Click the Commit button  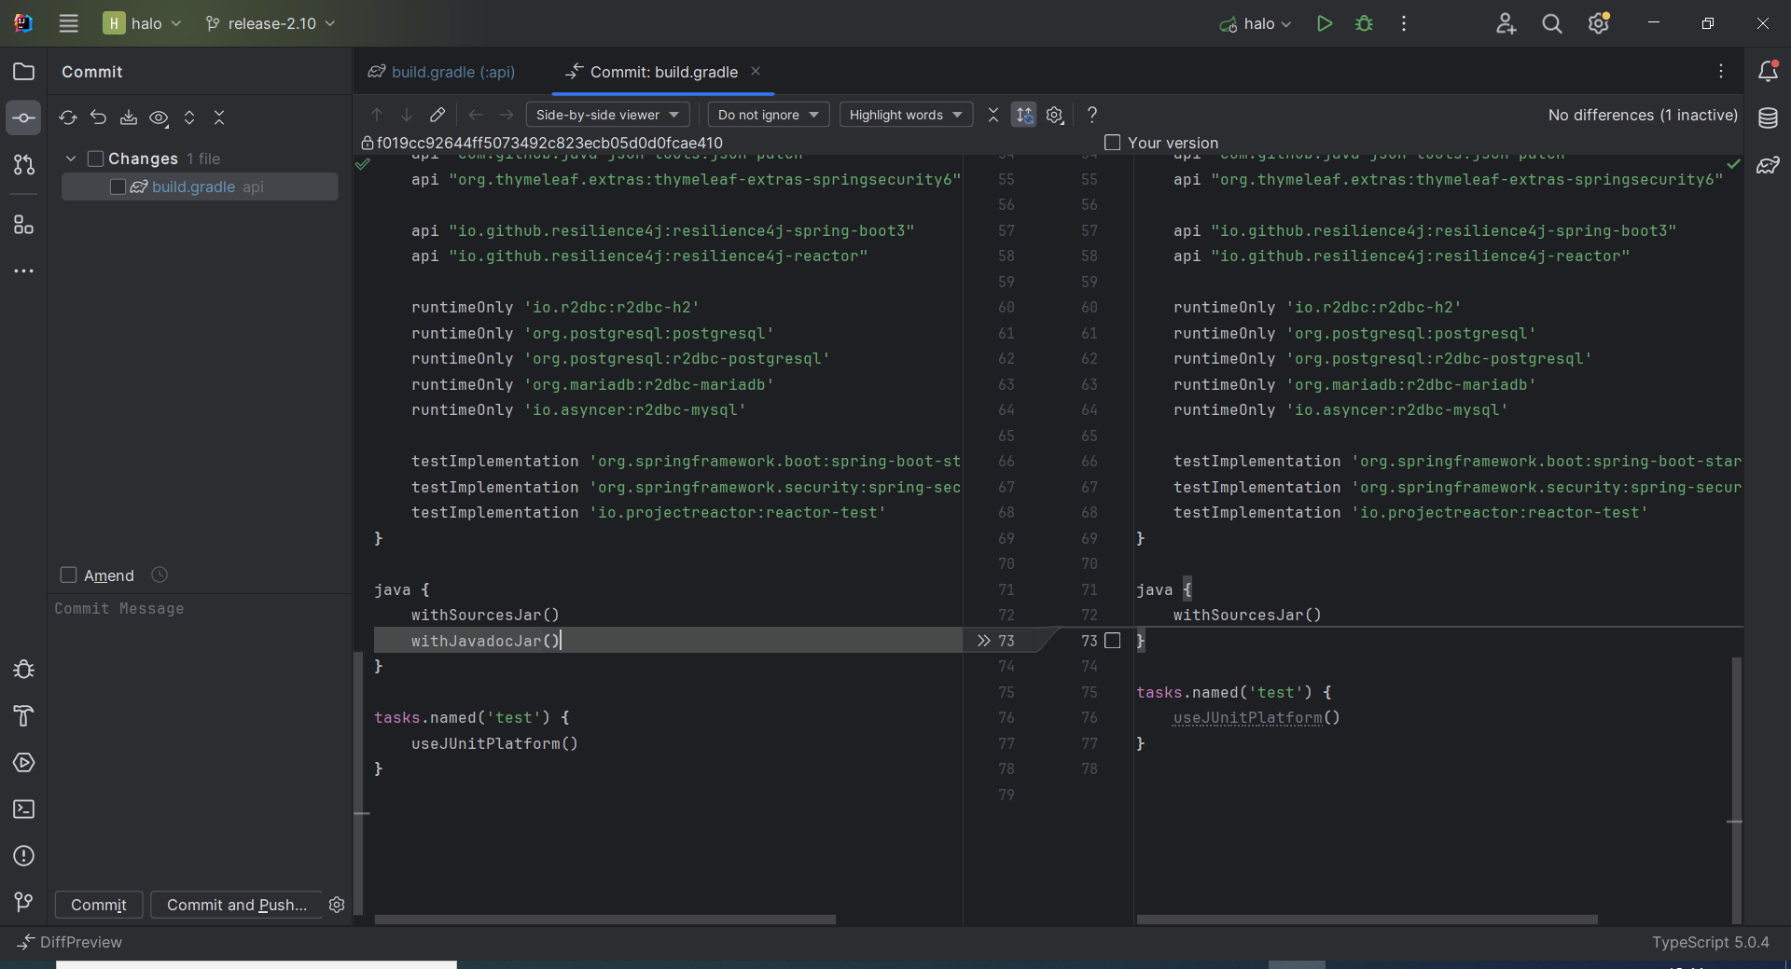click(x=99, y=905)
